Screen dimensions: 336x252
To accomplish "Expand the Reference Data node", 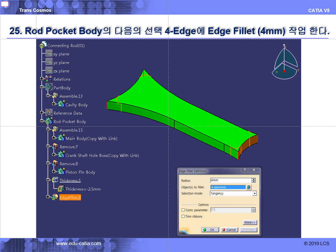I will 42,113.
